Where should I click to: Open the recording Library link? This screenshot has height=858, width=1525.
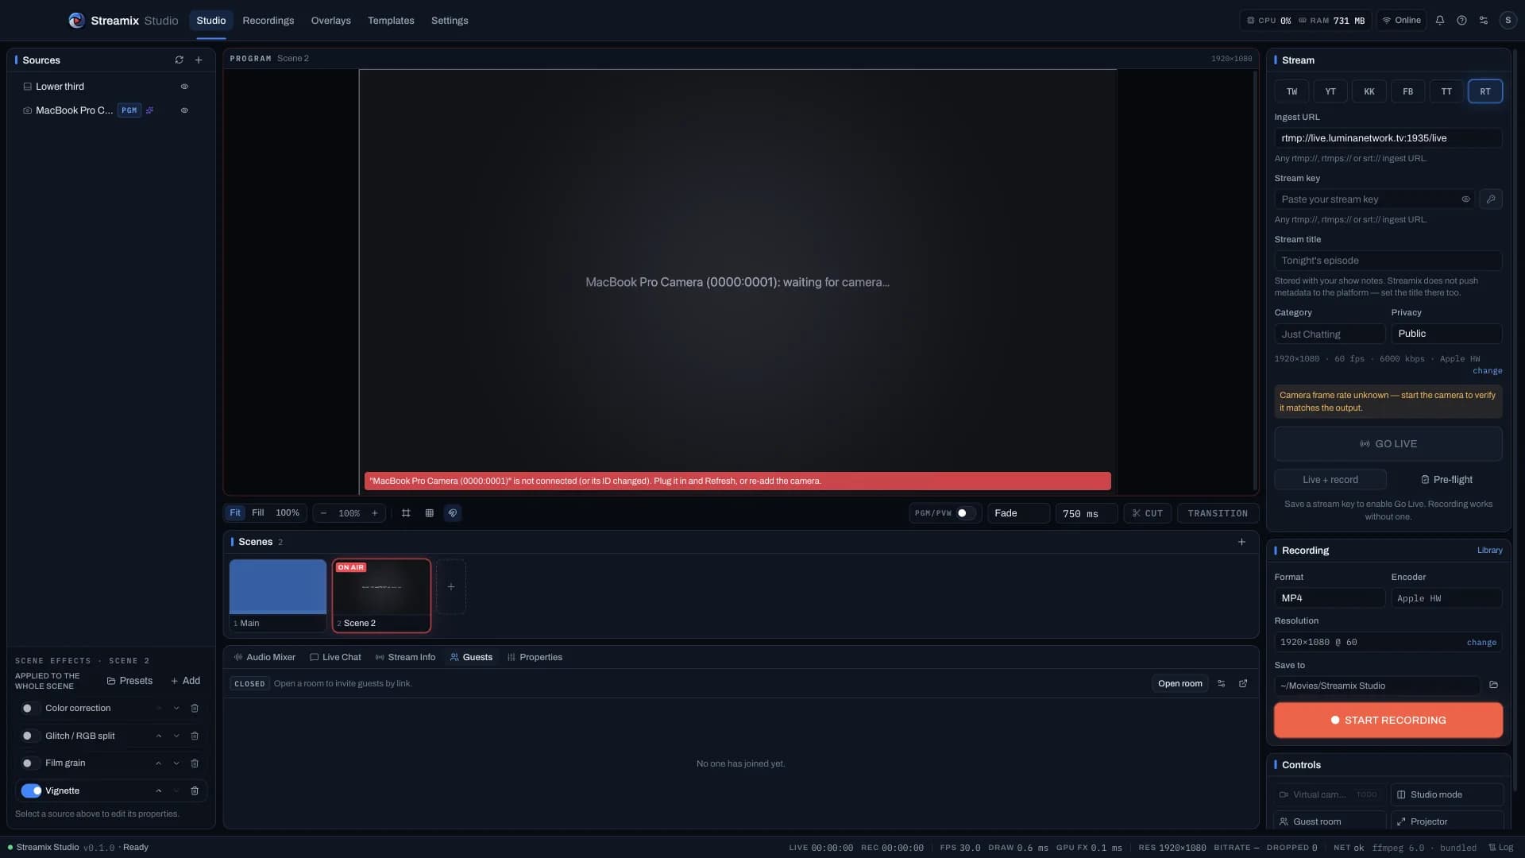[x=1489, y=551]
